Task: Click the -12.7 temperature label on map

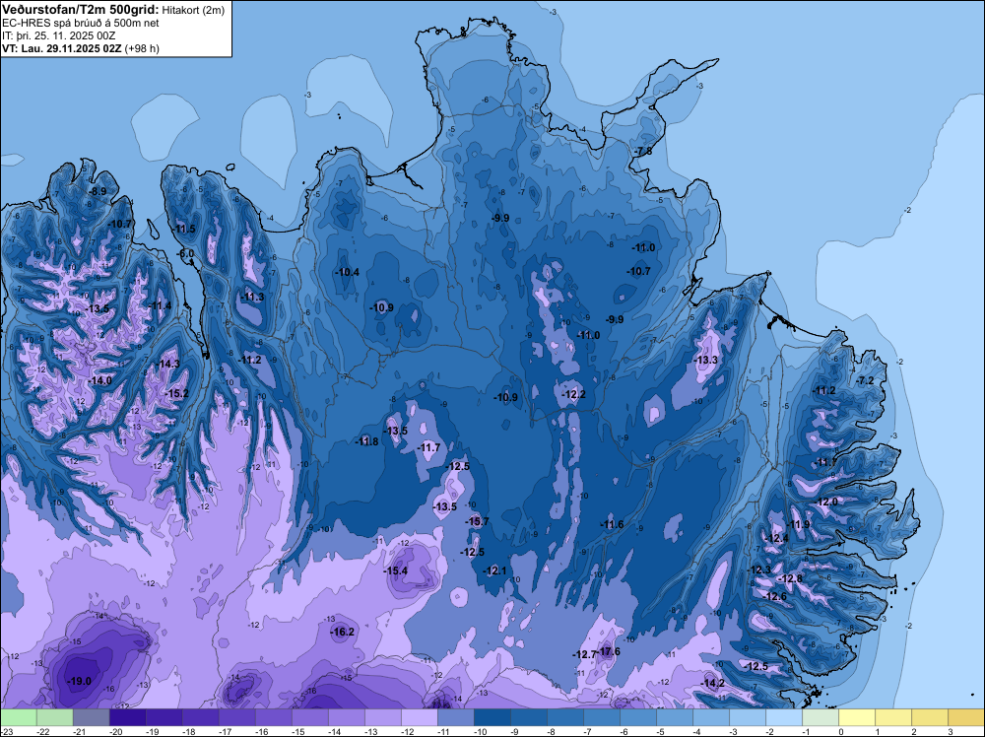Action: 584,654
